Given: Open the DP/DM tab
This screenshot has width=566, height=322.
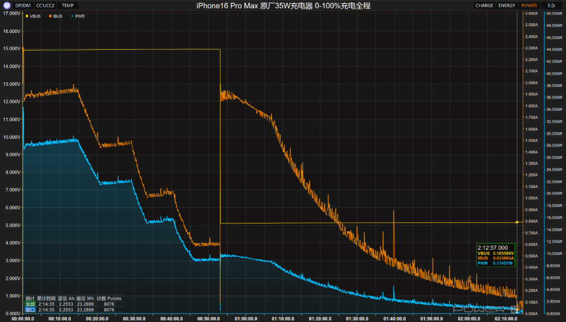Looking at the screenshot, I should pyautogui.click(x=23, y=5).
